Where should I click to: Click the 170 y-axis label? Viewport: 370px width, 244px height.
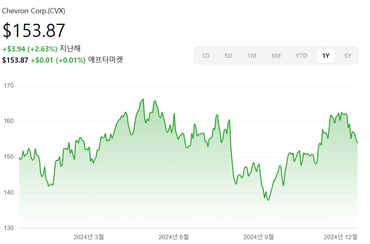click(8, 86)
